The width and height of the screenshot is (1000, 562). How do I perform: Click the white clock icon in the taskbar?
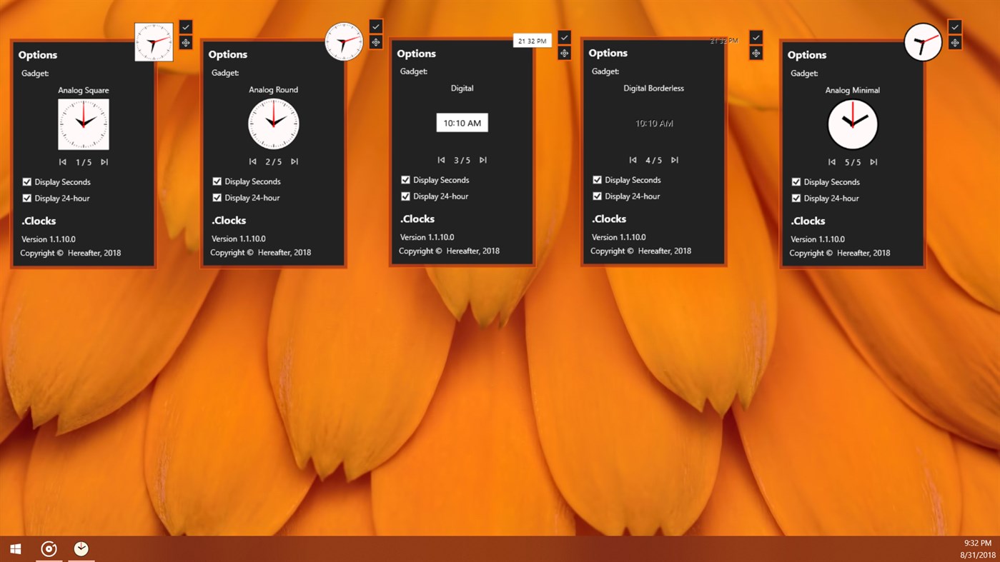click(x=81, y=548)
